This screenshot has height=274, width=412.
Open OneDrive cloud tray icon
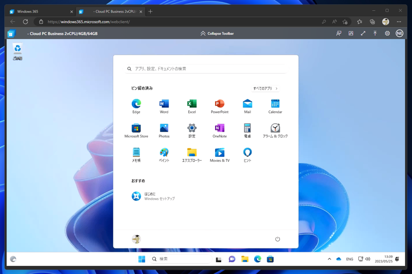point(339,259)
